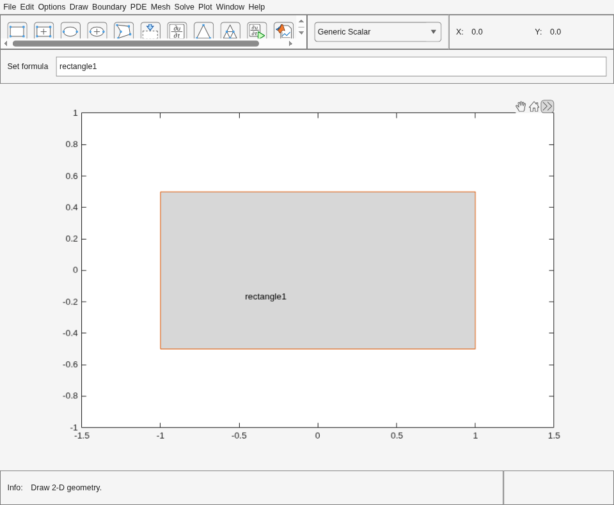Click the X coordinate value 0.0
Viewport: 614px width, 505px height.
[x=477, y=32]
